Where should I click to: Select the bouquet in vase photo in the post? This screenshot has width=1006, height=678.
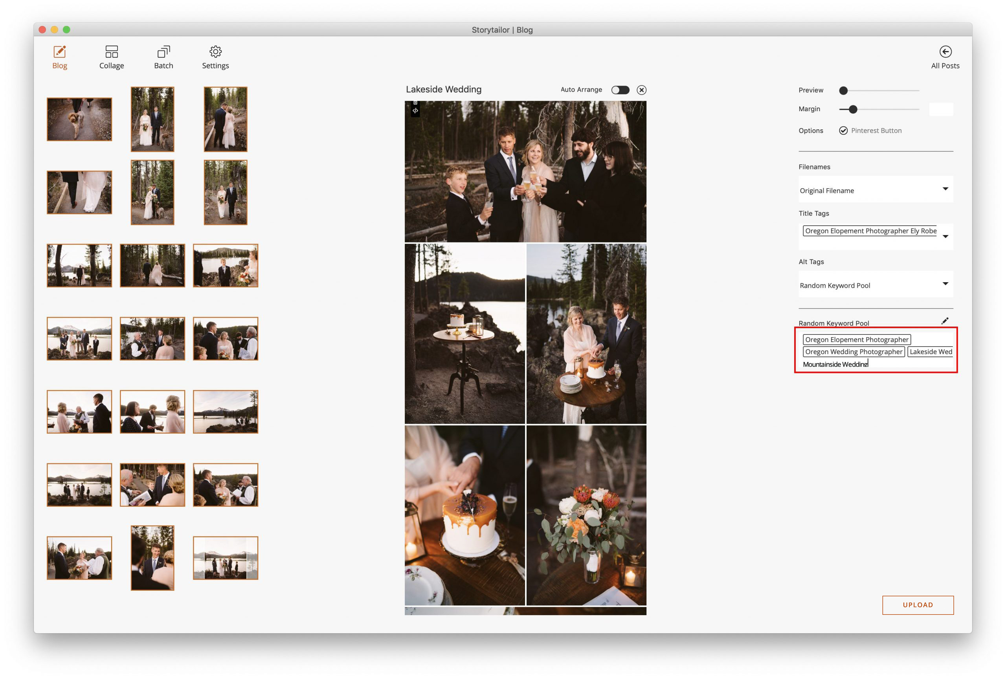586,515
